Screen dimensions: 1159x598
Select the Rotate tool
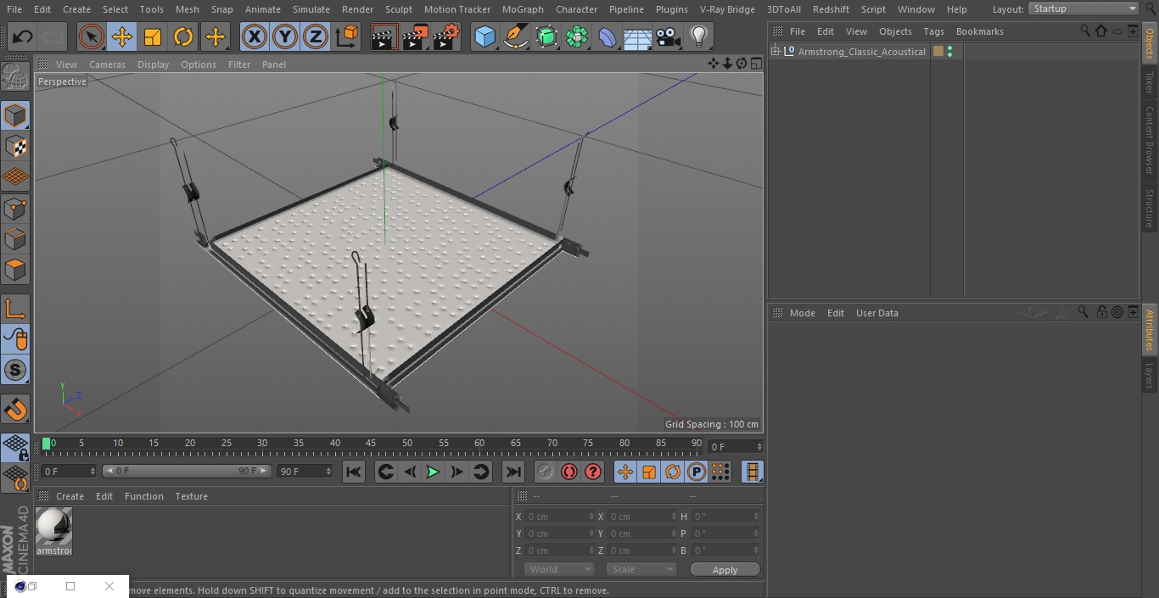point(183,36)
